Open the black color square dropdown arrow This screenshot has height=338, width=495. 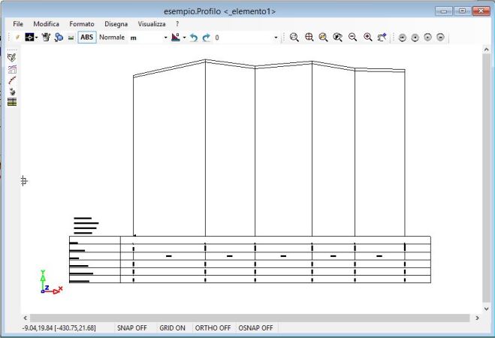click(36, 37)
